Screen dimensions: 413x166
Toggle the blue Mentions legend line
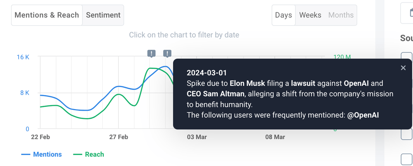click(x=41, y=154)
